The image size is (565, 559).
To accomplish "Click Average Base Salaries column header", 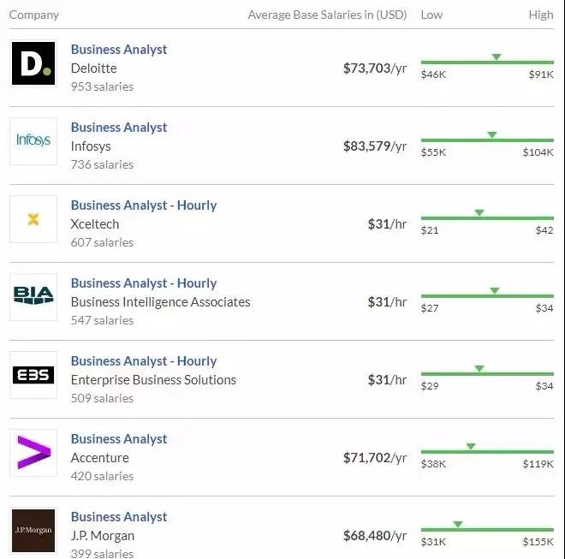I will [327, 15].
